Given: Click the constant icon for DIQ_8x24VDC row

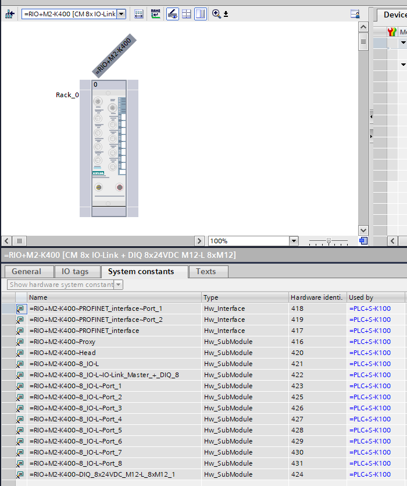Looking at the screenshot, I should (20, 474).
